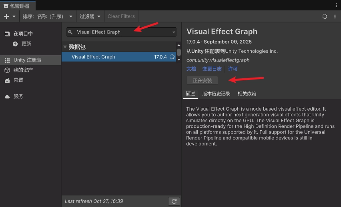Click the package list scroll up arrow

pos(179,45)
